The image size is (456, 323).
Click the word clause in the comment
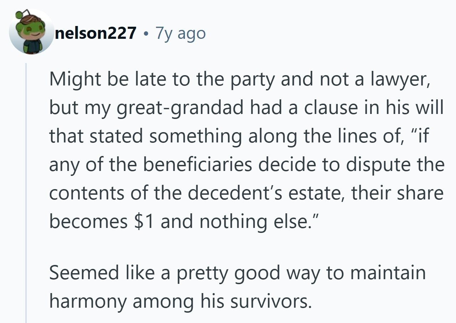(x=327, y=108)
